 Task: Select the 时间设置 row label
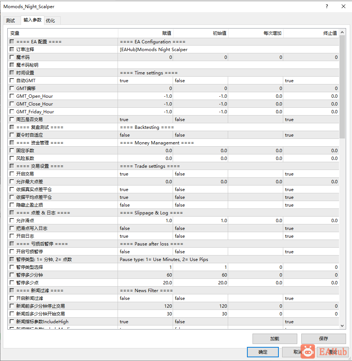click(x=25, y=73)
